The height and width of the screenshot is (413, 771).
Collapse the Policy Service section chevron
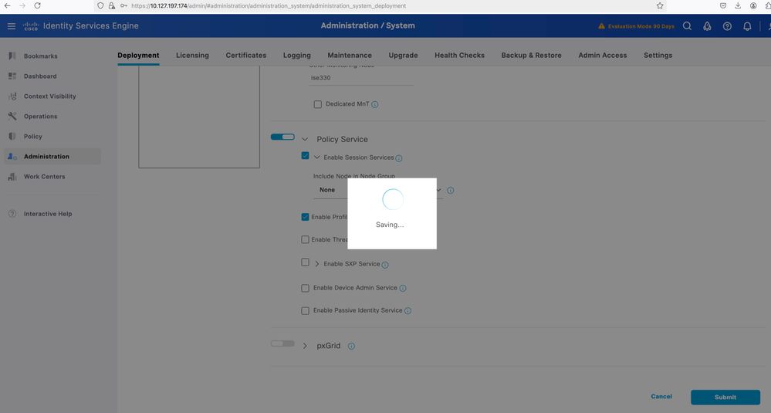point(305,139)
